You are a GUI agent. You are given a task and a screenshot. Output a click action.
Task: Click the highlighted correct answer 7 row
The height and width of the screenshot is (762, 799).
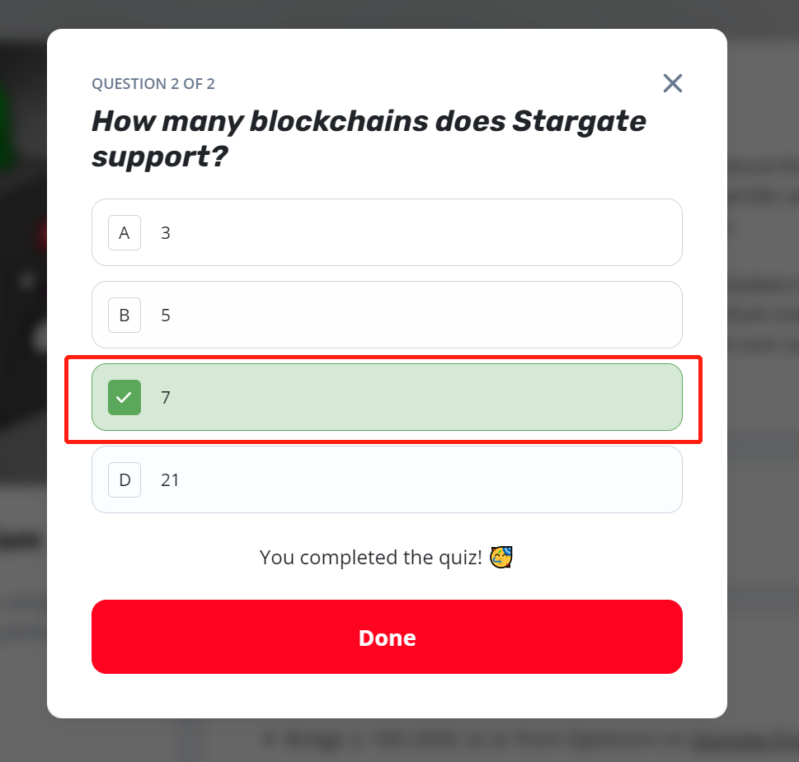(x=386, y=397)
